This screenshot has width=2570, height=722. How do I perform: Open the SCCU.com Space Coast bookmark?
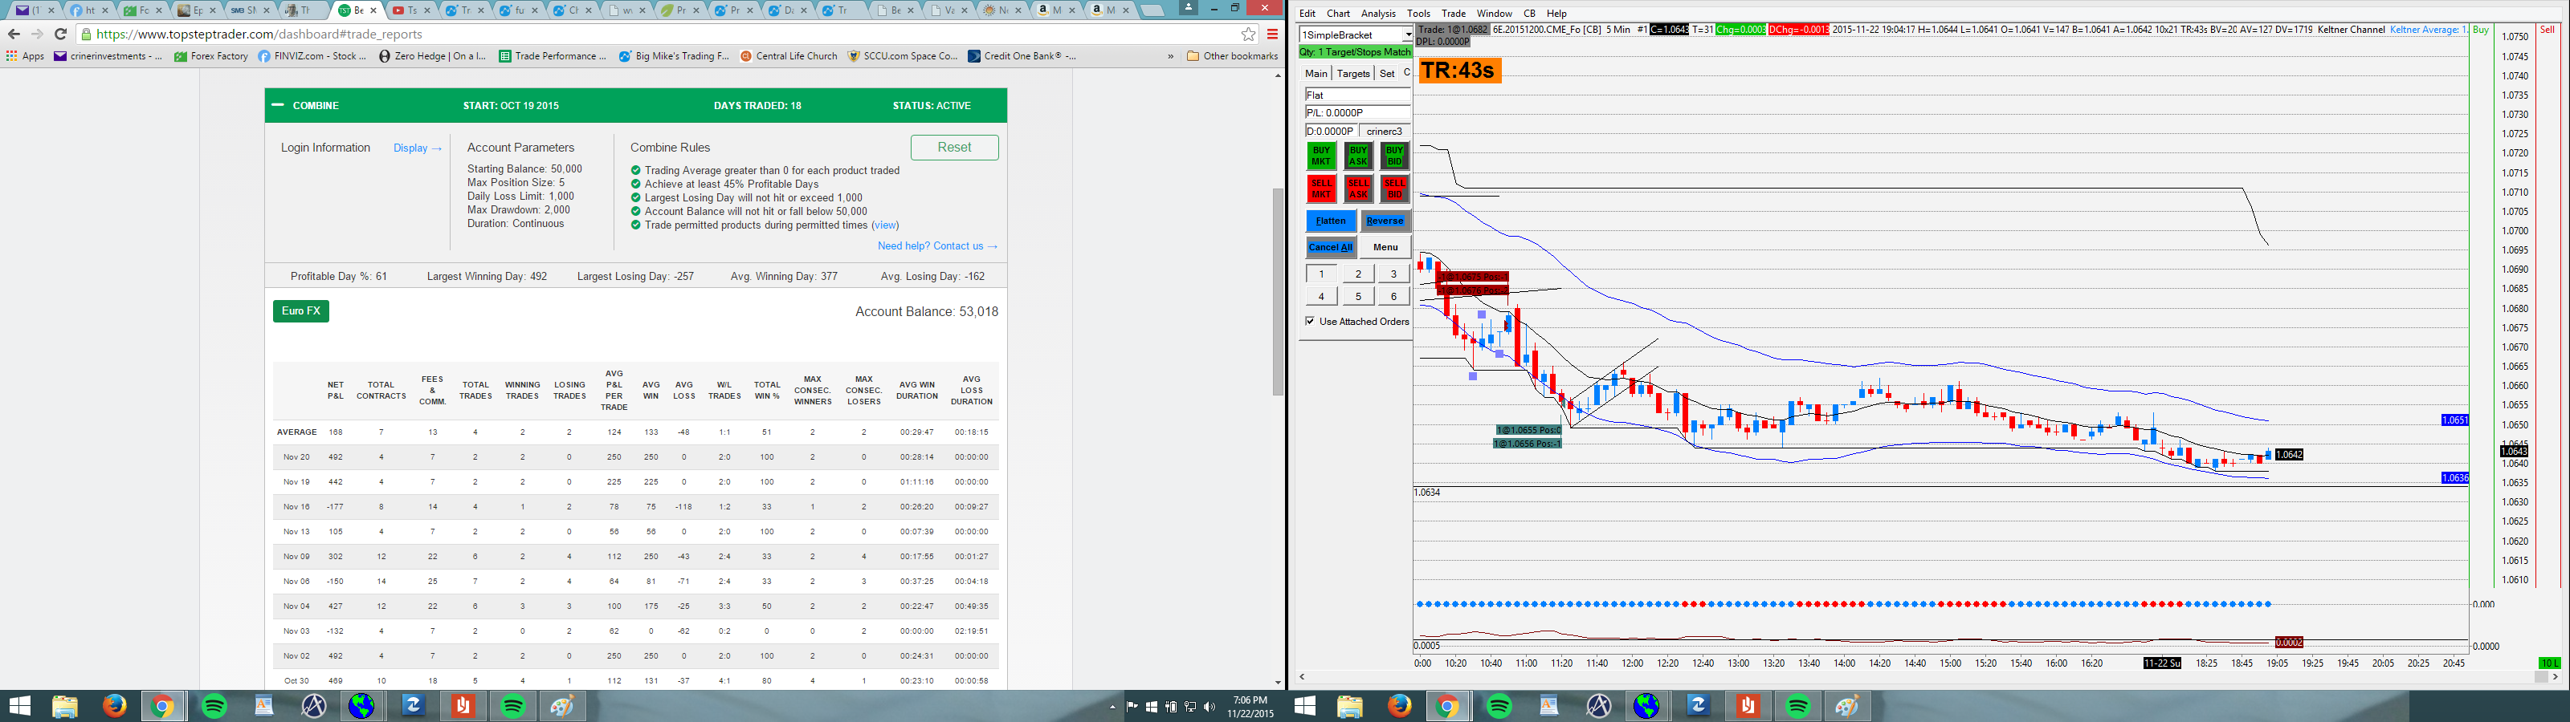[x=903, y=56]
